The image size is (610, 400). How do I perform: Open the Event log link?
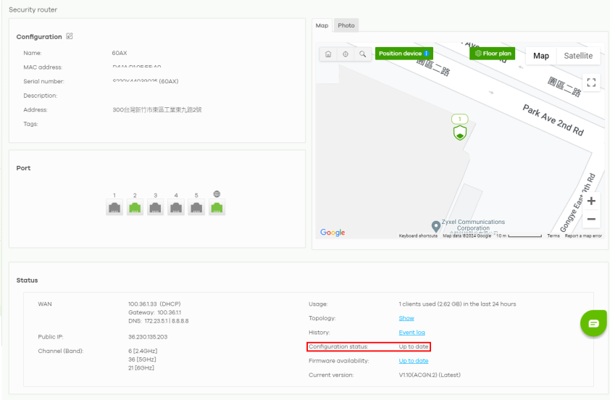411,333
